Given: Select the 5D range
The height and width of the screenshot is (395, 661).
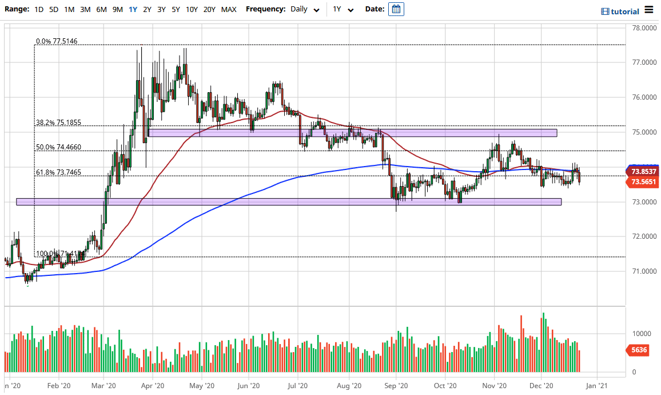Looking at the screenshot, I should (54, 9).
